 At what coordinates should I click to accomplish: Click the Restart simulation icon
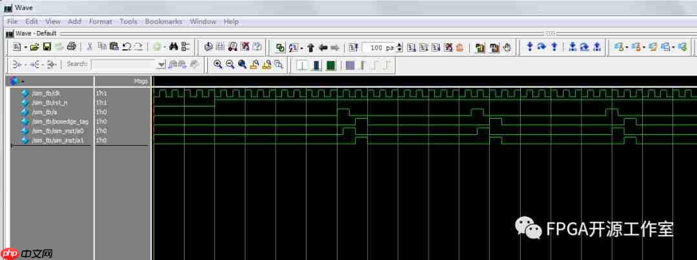pyautogui.click(x=293, y=47)
